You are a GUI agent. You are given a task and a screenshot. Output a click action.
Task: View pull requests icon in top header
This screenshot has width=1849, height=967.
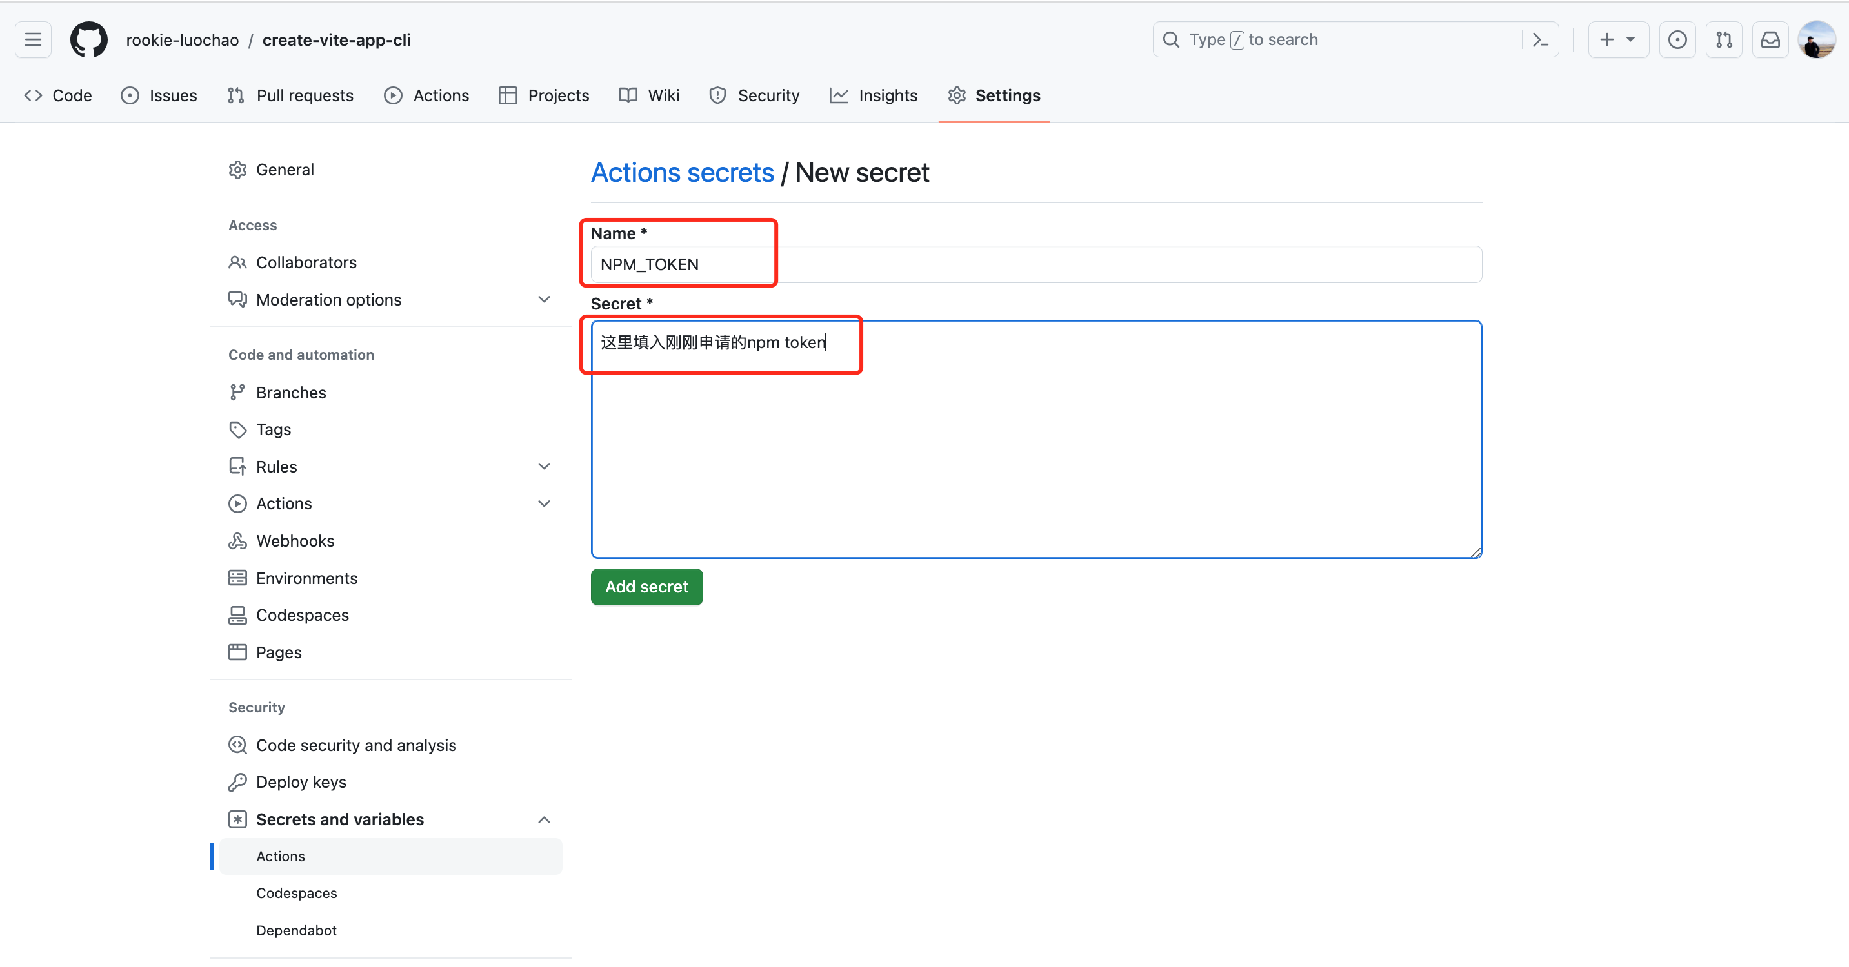[1724, 39]
